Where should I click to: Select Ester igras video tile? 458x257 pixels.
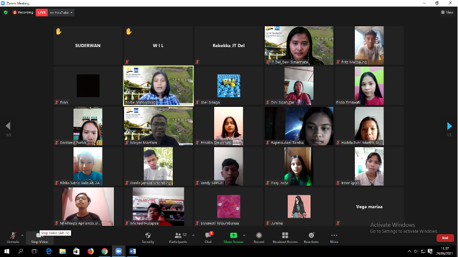[x=369, y=166]
